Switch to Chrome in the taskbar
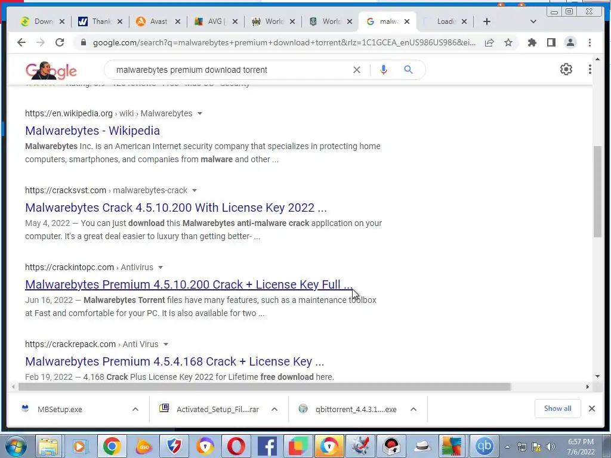 coord(112,446)
